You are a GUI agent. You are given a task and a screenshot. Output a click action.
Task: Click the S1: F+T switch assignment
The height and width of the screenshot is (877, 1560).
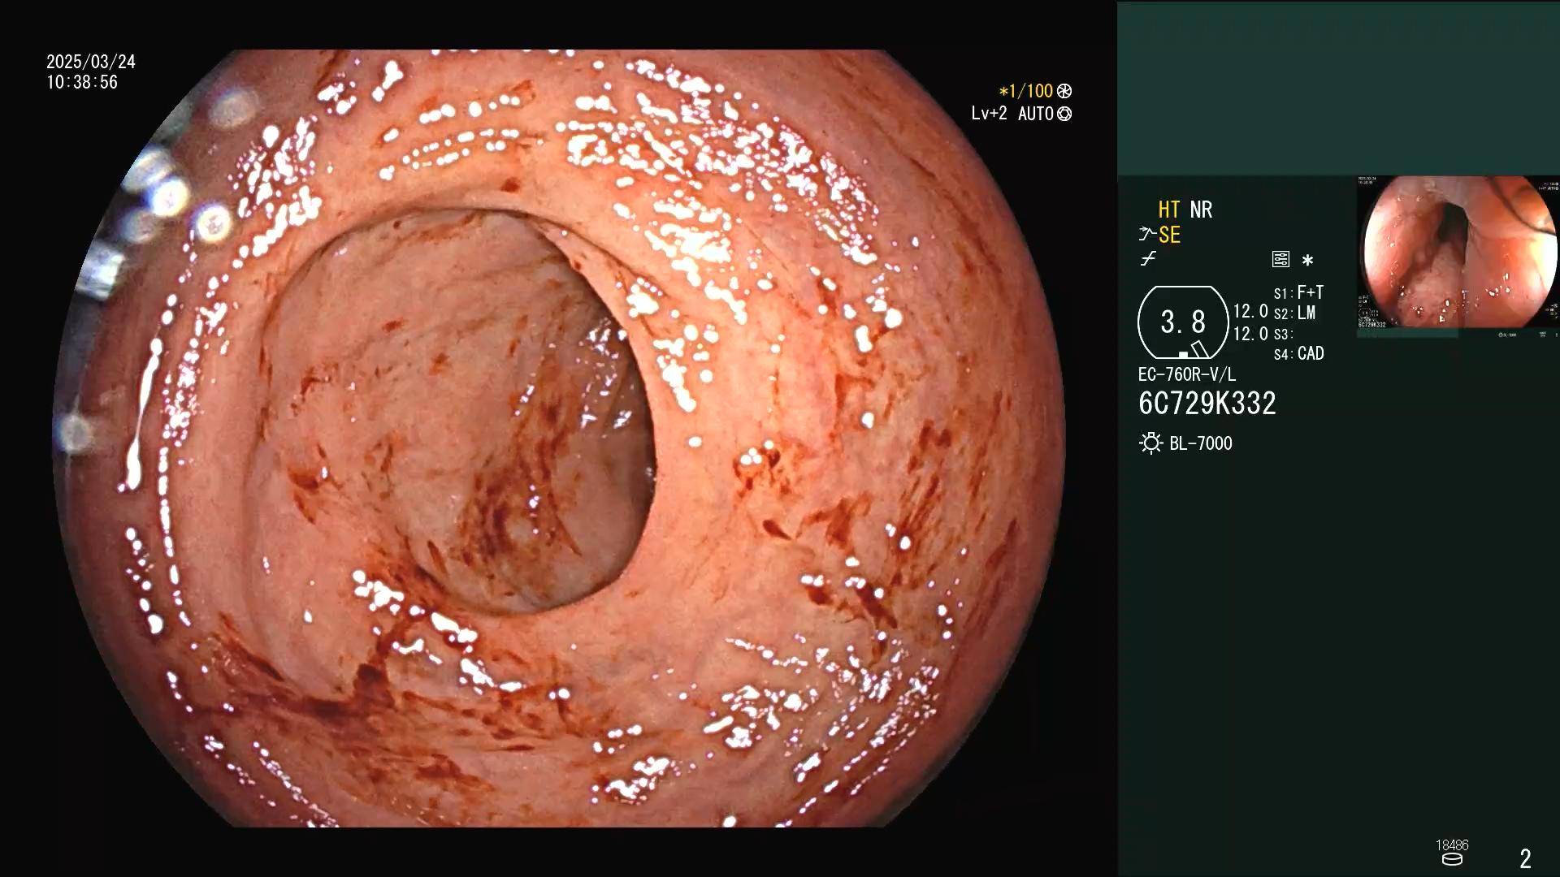[1298, 292]
